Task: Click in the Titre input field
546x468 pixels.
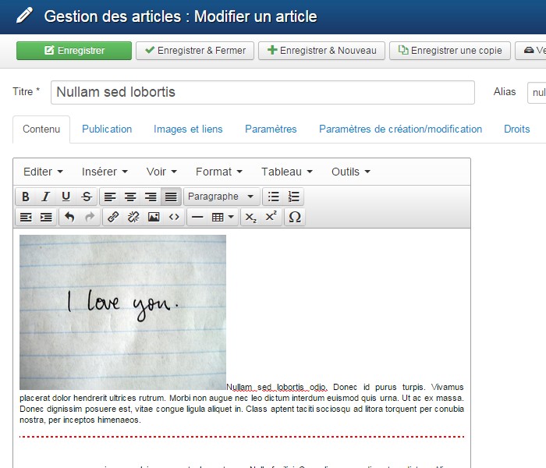Action: click(x=263, y=92)
